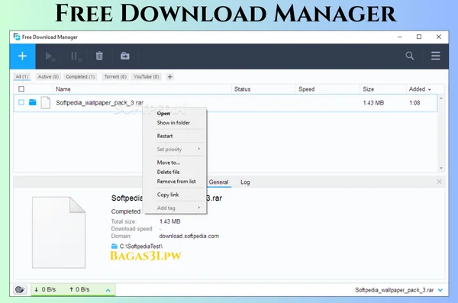Toggle the select-all checkbox in header
This screenshot has width=458, height=303.
tap(21, 89)
